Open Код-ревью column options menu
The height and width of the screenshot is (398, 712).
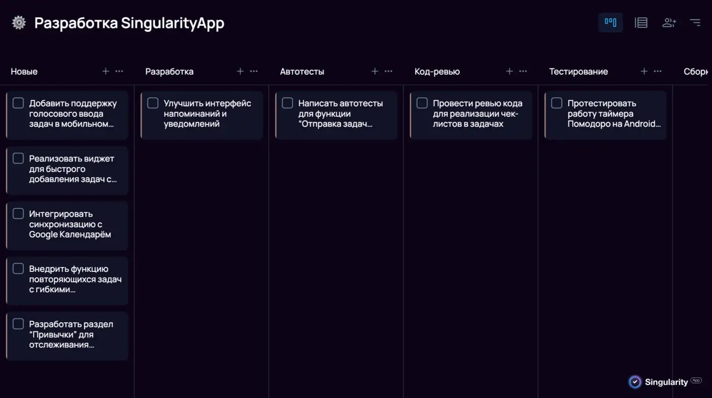[523, 72]
